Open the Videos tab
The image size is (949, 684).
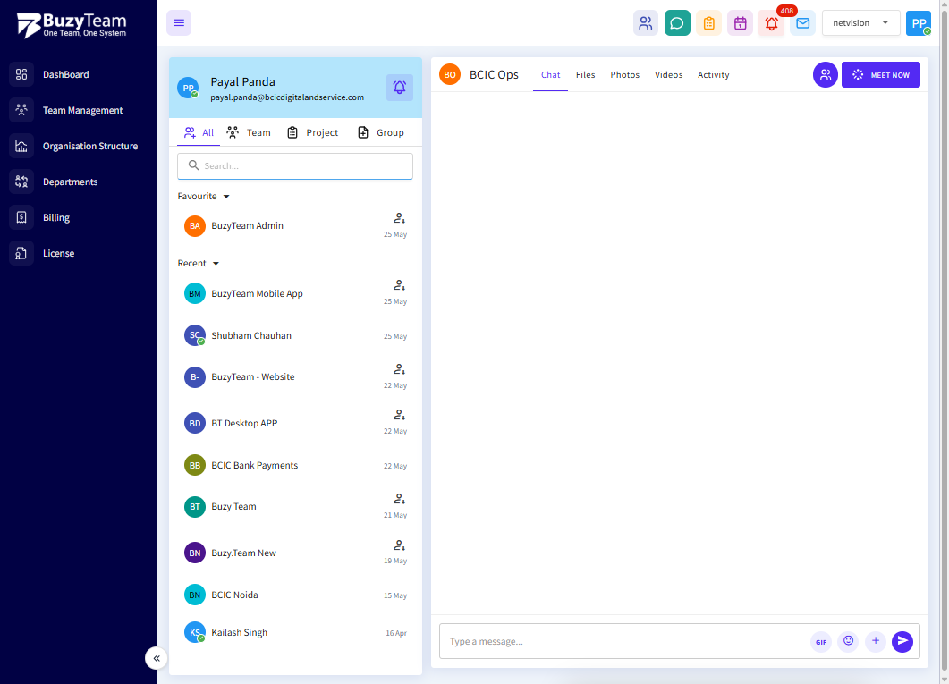click(668, 75)
